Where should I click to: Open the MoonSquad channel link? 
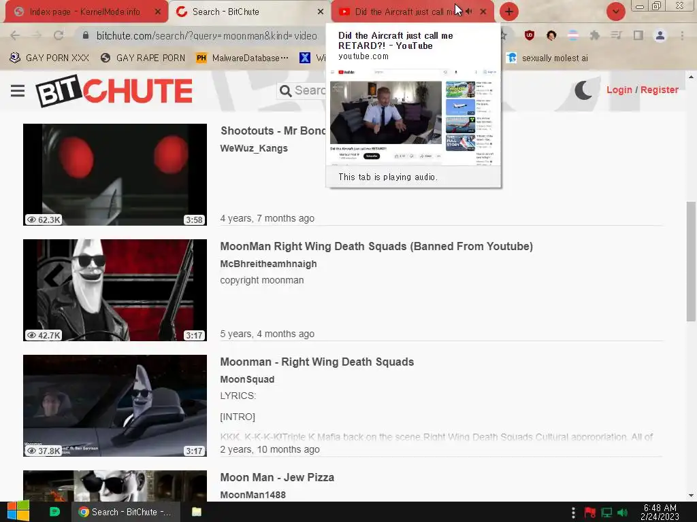(x=247, y=379)
